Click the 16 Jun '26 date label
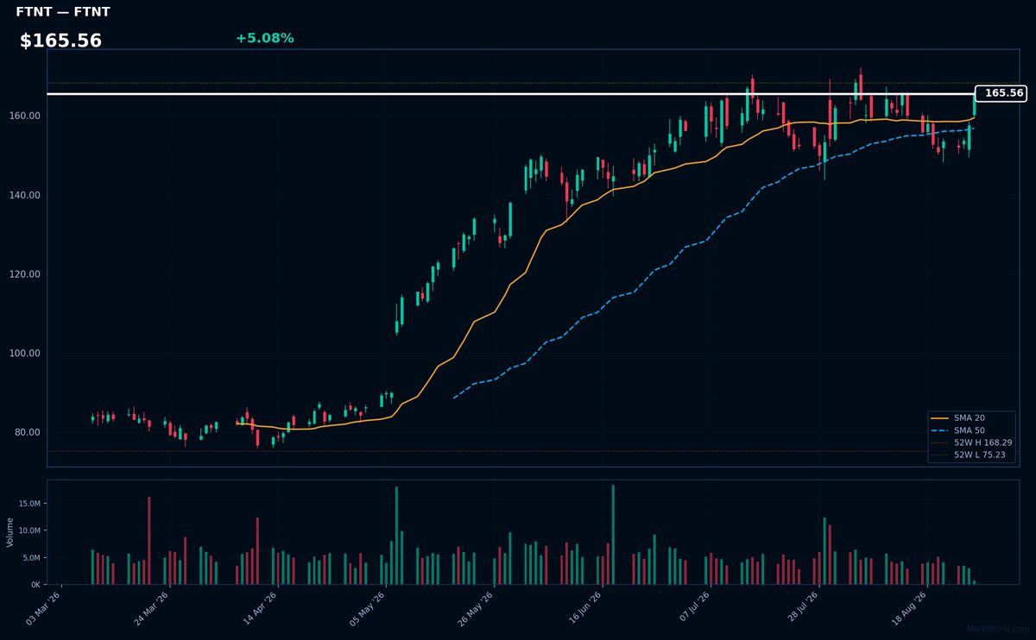This screenshot has width=1036, height=640. 584,607
